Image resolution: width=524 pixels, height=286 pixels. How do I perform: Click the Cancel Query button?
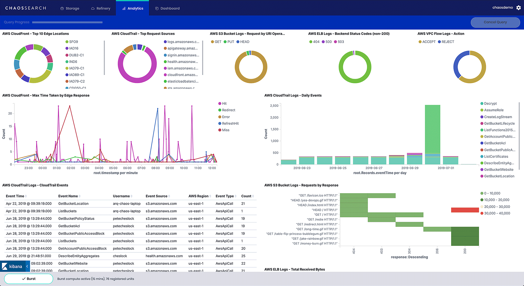point(495,22)
